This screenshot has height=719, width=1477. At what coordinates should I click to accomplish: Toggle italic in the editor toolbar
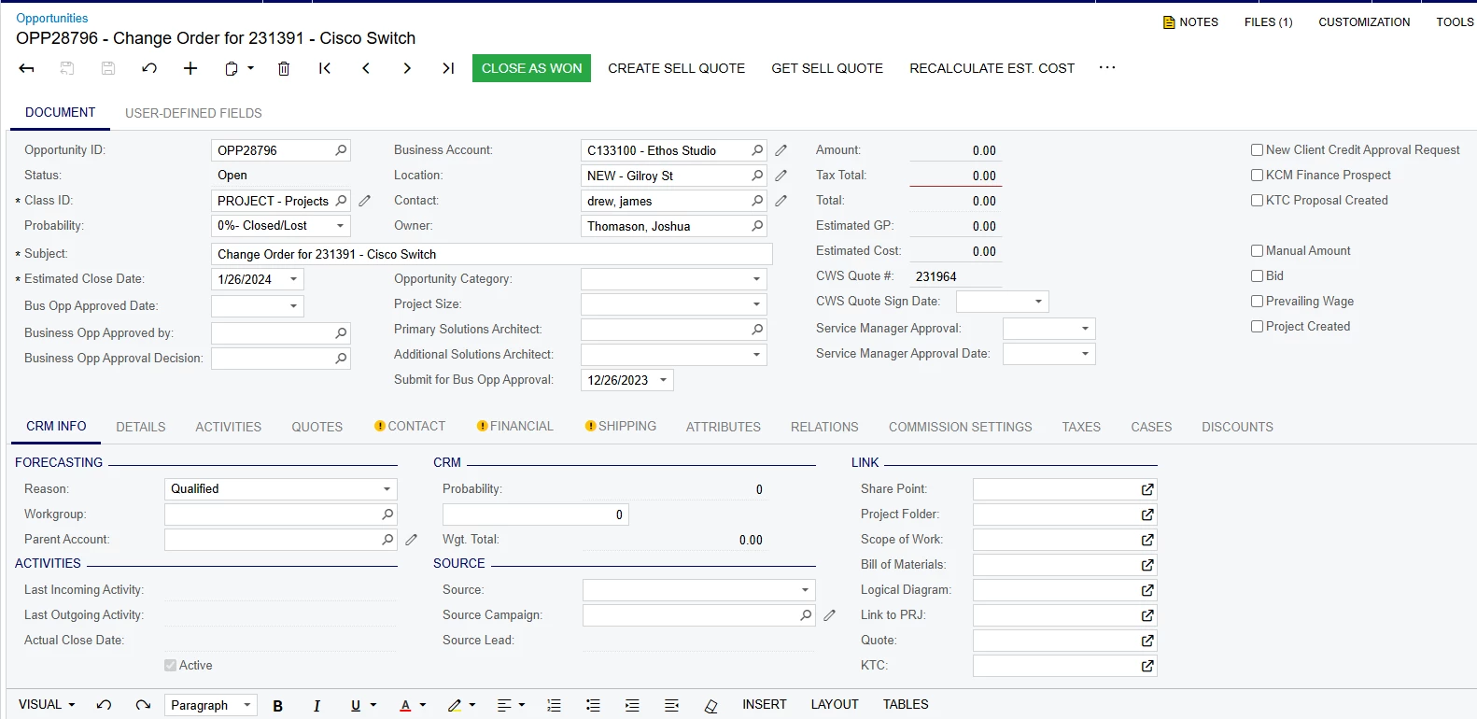[x=316, y=706]
